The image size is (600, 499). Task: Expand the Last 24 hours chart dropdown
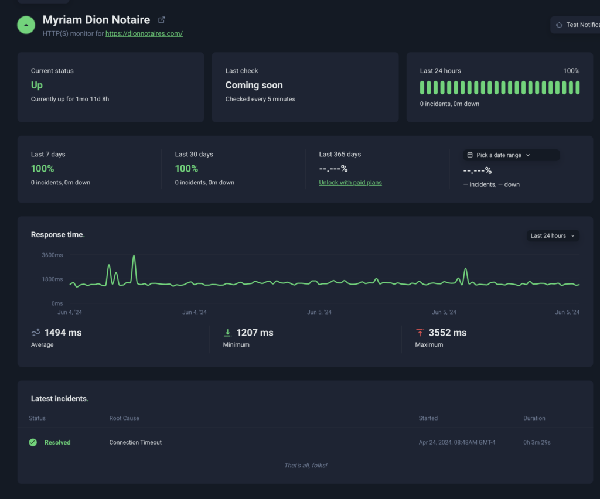(553, 236)
